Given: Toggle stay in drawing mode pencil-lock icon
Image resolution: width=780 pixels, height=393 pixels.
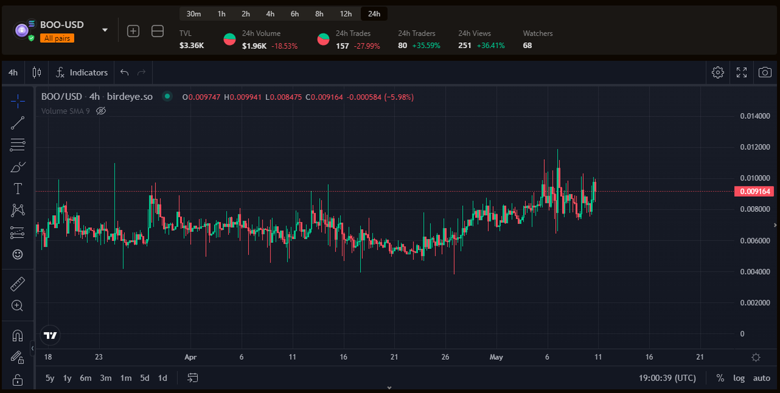Looking at the screenshot, I should [18, 357].
